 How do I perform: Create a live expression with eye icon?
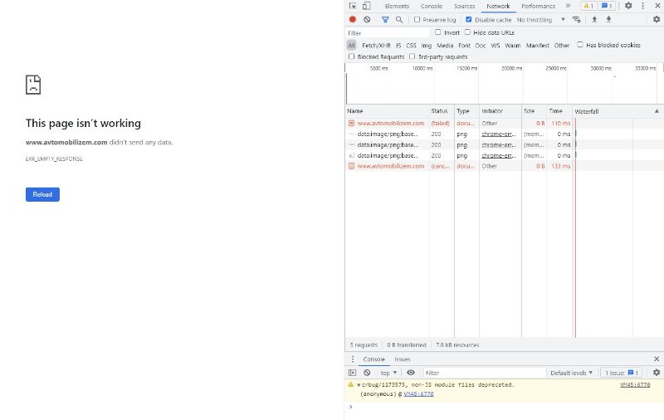tap(411, 373)
